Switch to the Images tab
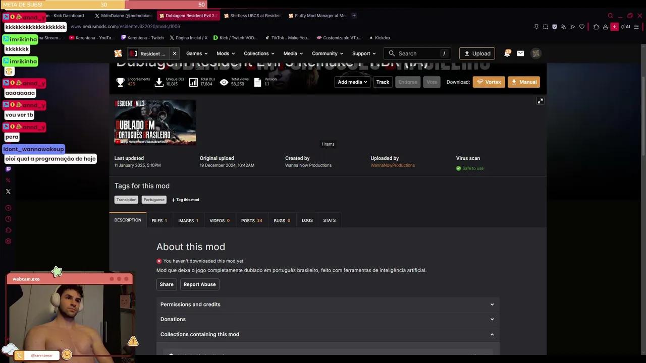 point(188,220)
